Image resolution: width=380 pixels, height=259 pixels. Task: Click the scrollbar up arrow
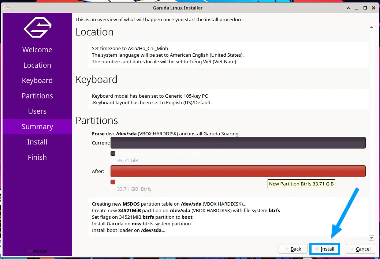[x=372, y=27]
